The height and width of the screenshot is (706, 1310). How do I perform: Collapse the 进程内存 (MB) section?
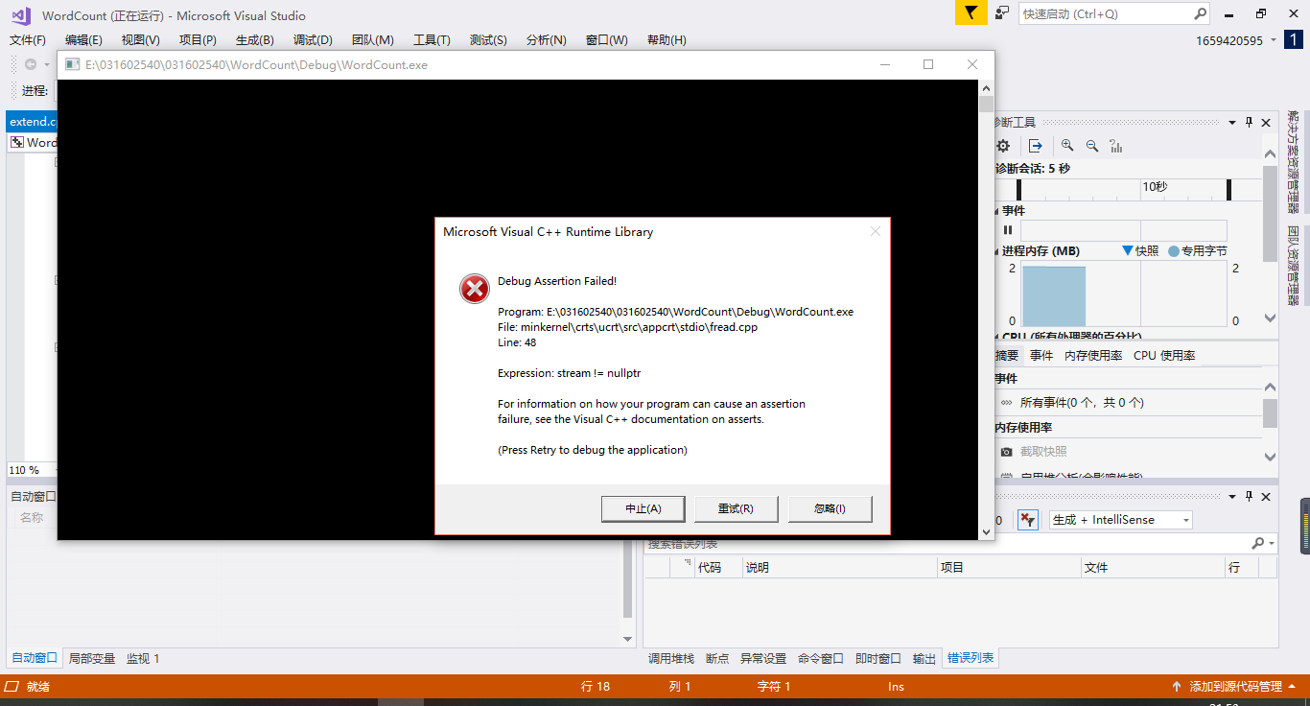click(997, 251)
